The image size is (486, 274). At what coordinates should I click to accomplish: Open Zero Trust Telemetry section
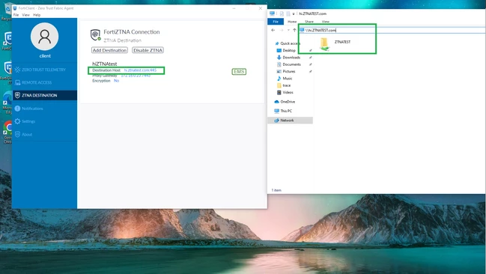tap(45, 70)
